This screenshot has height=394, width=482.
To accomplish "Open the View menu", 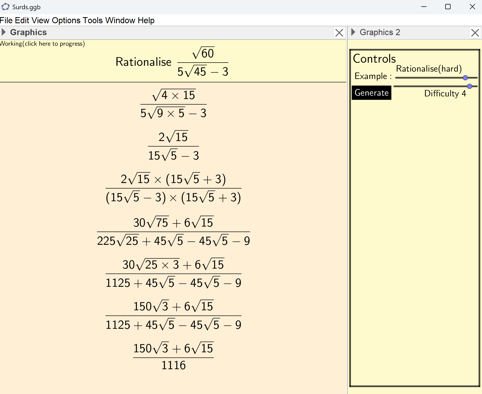I will [x=40, y=20].
